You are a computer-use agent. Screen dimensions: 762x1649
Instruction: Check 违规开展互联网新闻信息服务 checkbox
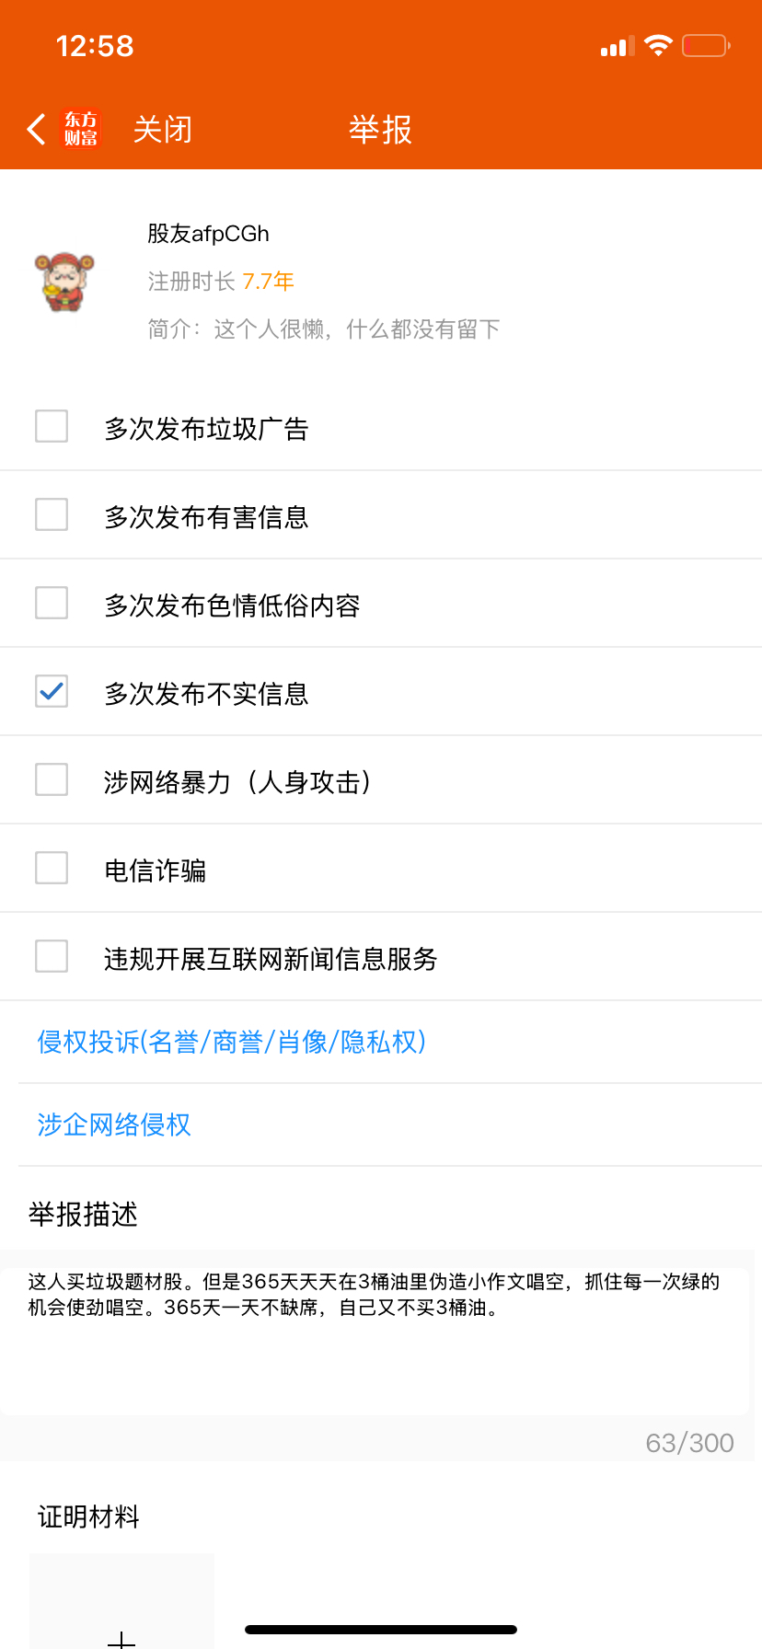(x=52, y=956)
